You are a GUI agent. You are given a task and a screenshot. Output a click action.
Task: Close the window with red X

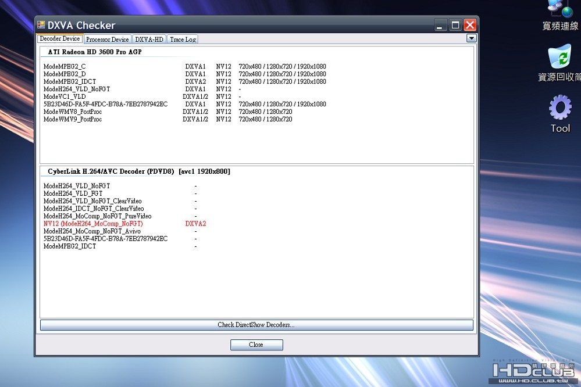coord(470,25)
